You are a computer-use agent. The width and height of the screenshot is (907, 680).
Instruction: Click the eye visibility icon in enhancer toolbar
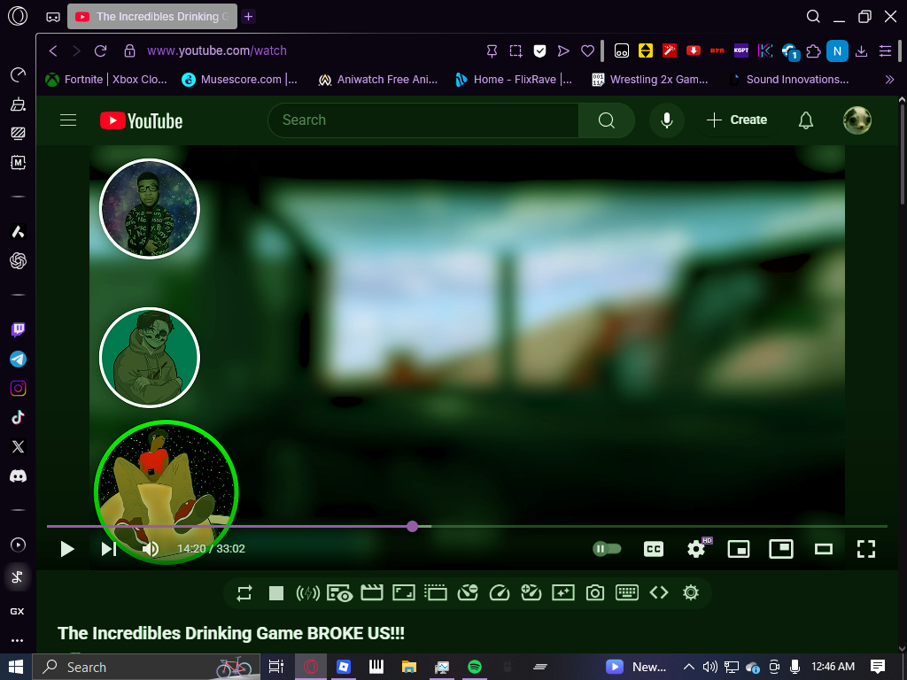click(x=340, y=593)
